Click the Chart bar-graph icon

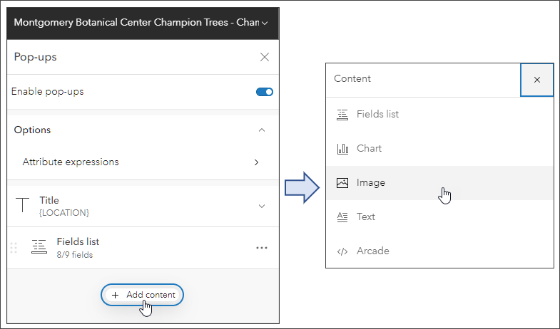tap(342, 149)
